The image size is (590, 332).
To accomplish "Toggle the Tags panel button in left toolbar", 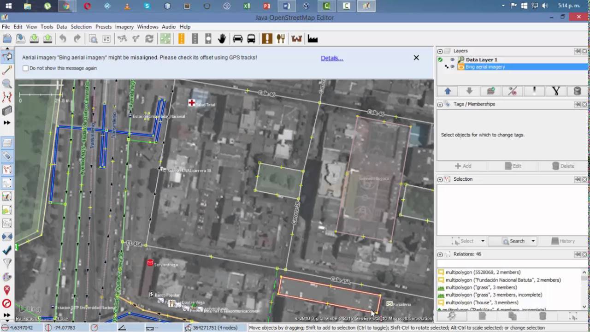I will [7, 156].
